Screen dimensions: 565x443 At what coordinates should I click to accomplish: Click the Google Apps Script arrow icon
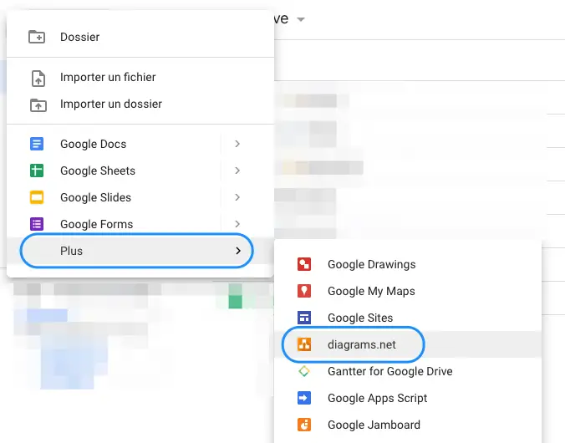point(304,398)
